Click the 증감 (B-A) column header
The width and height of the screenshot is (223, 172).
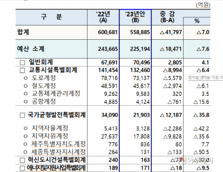pyautogui.click(x=167, y=17)
